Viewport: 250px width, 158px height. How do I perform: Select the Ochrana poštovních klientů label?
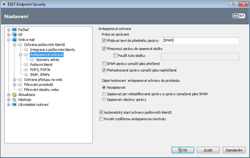tap(44, 45)
